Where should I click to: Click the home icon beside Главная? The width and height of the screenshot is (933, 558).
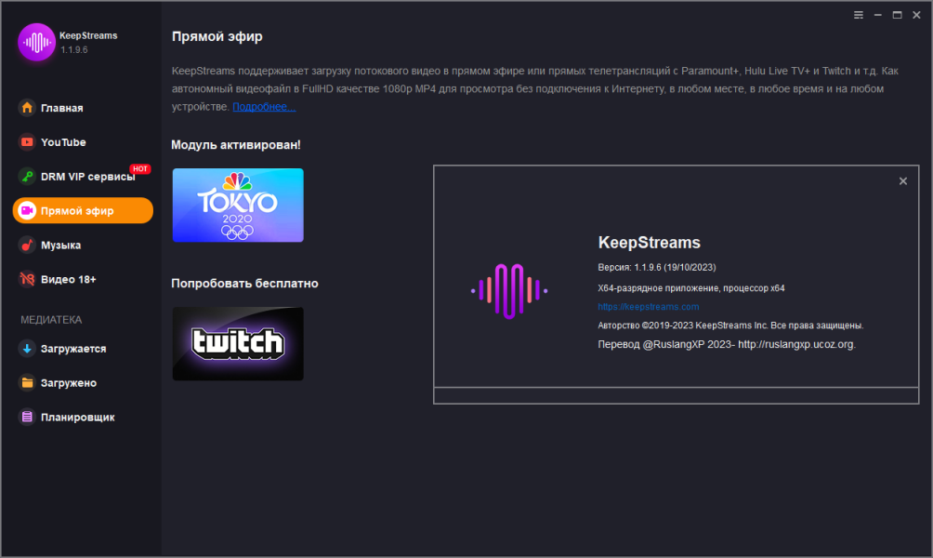coord(27,108)
